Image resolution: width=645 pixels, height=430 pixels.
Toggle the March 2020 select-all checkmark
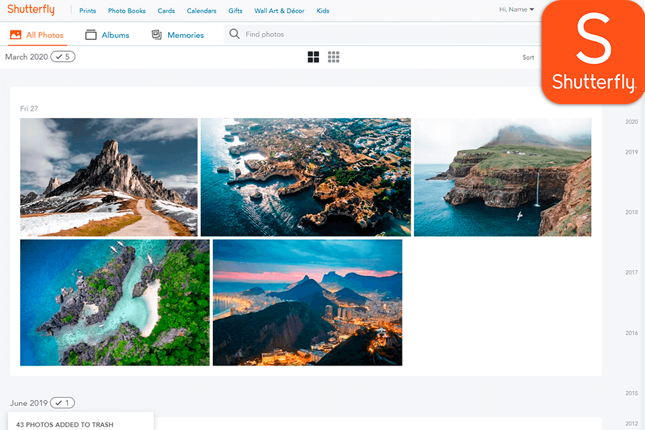(x=62, y=57)
